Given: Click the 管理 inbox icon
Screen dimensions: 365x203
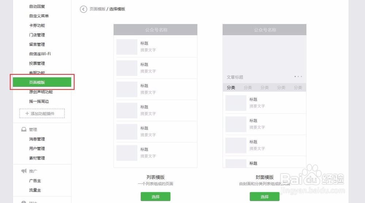Looking at the screenshot, I should 24,130.
